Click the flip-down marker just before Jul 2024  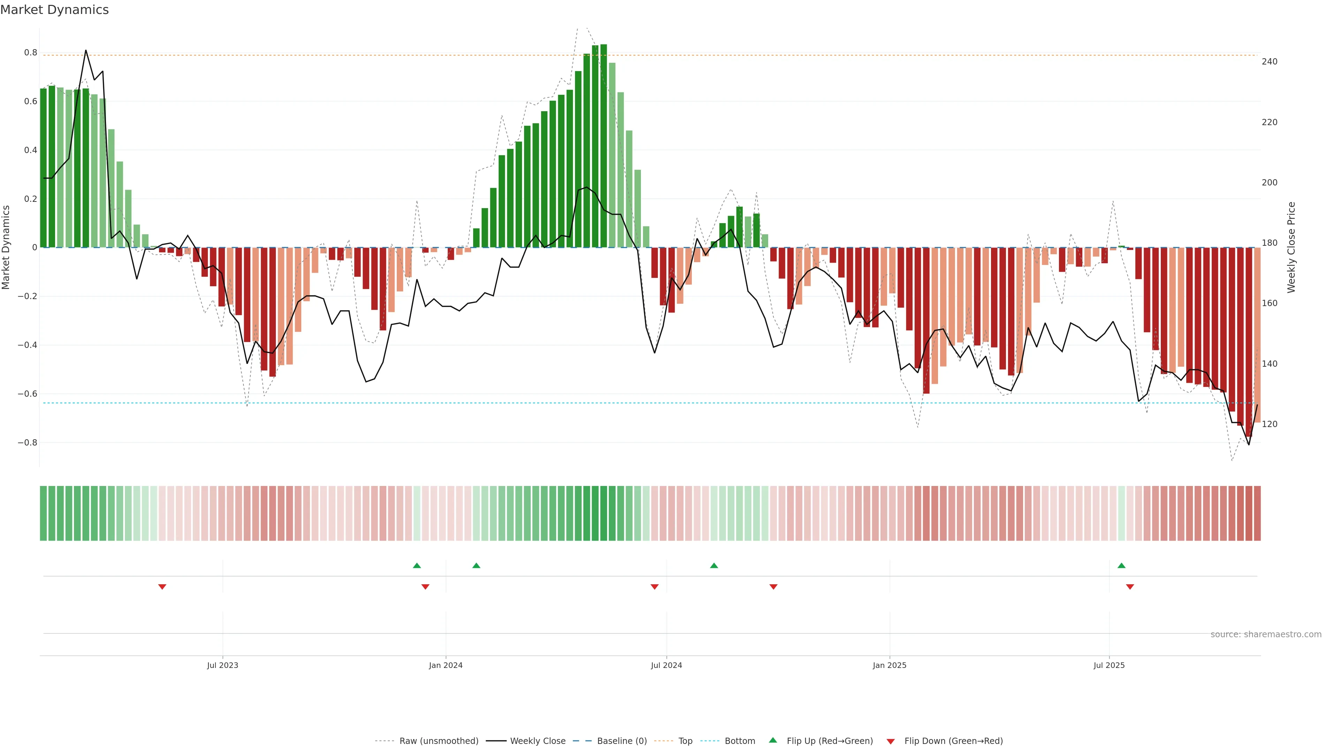(x=655, y=587)
